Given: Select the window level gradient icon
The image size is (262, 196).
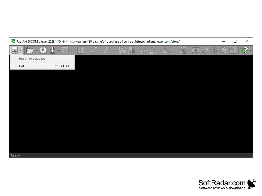Looking at the screenshot, I should (x=131, y=50).
